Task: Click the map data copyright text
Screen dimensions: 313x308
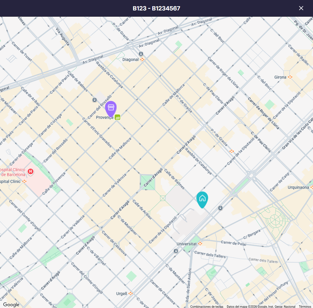Action: click(x=261, y=306)
